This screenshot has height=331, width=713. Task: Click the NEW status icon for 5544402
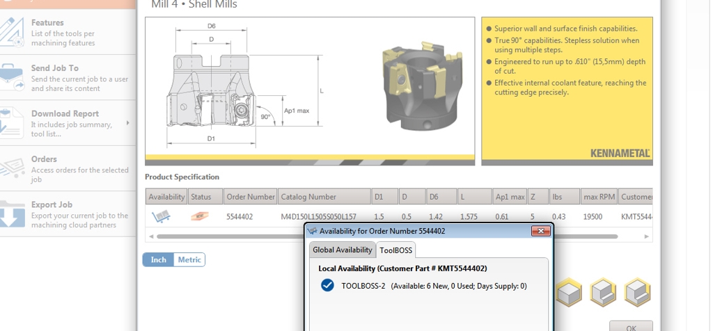tap(200, 216)
